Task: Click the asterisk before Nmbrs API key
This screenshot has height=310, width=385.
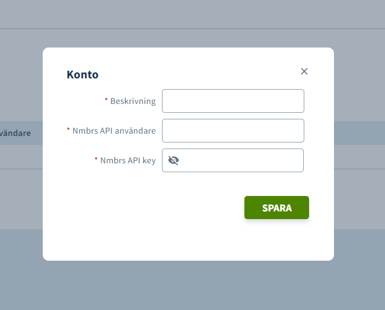Action: pos(96,160)
